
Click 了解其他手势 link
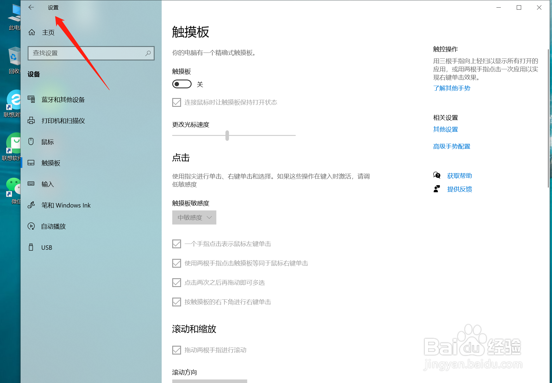(451, 88)
